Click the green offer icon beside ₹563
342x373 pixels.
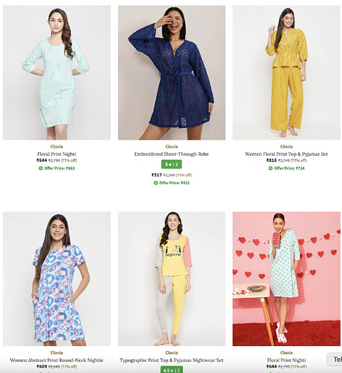tap(40, 169)
